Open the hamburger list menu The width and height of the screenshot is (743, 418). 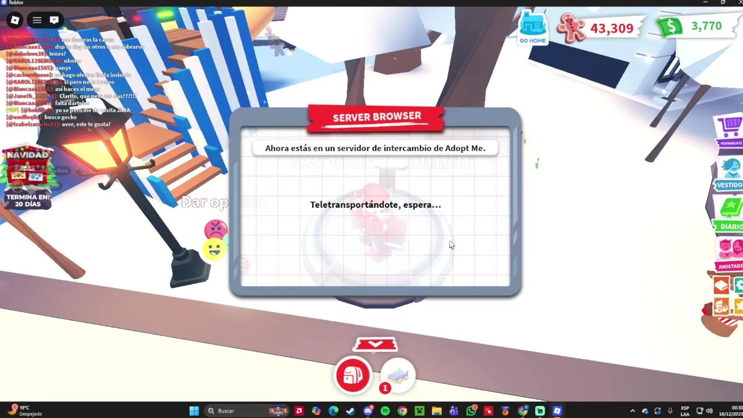37,20
